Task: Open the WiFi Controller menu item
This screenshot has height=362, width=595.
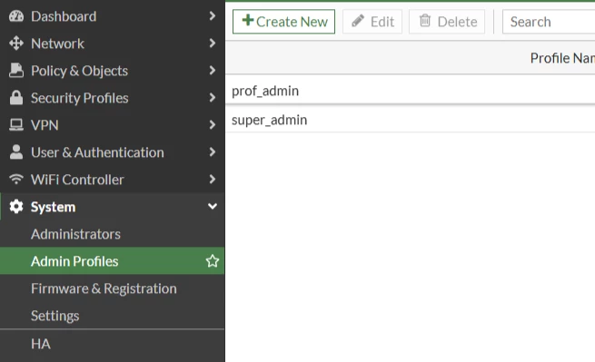Action: tap(113, 180)
